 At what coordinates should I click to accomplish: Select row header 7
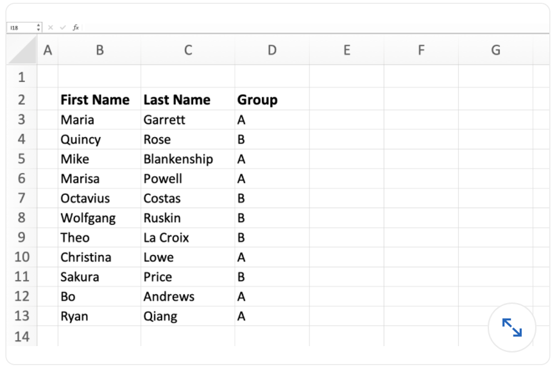(x=22, y=198)
